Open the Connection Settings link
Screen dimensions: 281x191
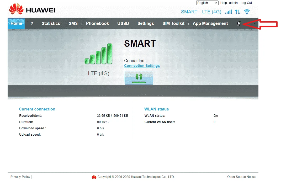click(142, 66)
